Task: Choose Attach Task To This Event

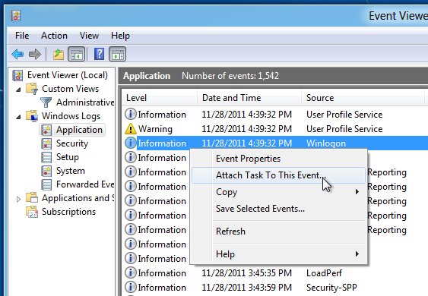Action: (x=279, y=175)
